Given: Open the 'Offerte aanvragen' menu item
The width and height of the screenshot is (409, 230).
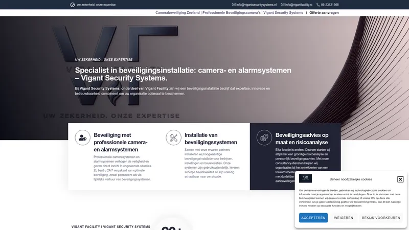Looking at the screenshot, I should (324, 12).
